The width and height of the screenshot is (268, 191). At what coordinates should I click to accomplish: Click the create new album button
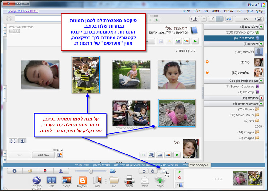229,19
